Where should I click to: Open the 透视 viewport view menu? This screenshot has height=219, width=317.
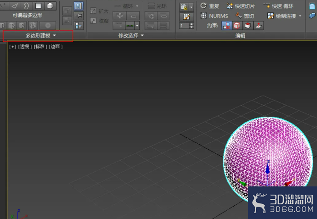pos(25,47)
